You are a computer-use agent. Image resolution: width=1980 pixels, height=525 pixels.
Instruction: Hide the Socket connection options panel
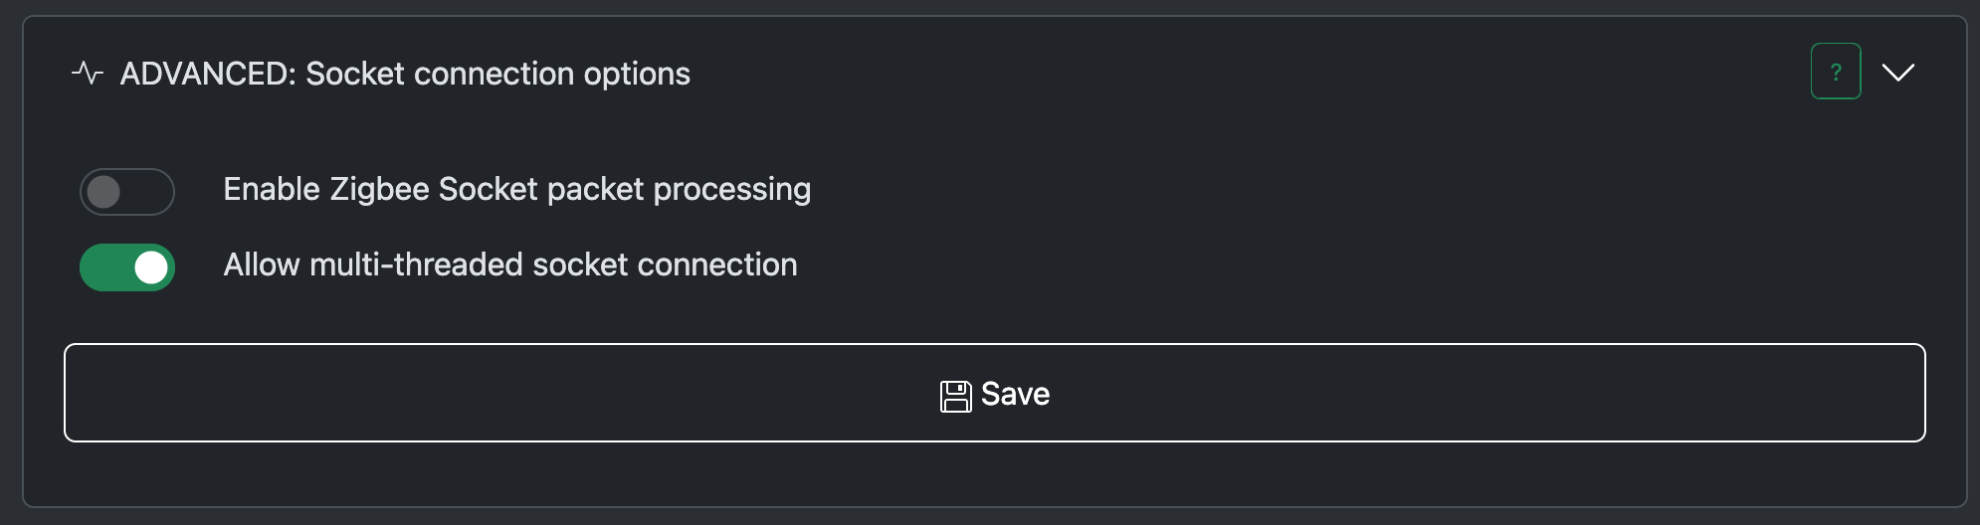click(x=1898, y=73)
